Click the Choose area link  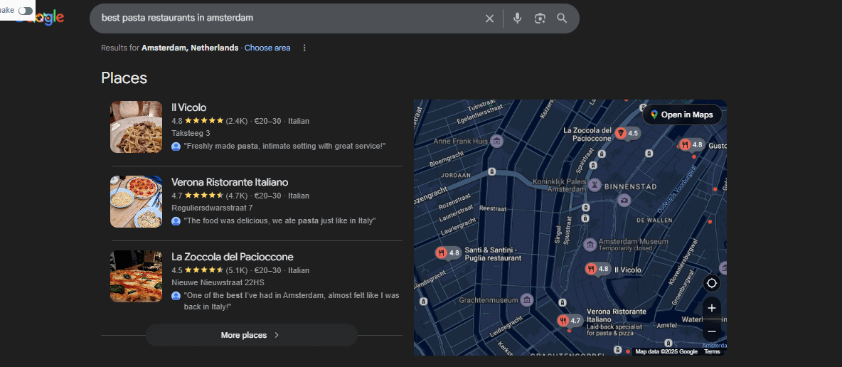pos(267,48)
